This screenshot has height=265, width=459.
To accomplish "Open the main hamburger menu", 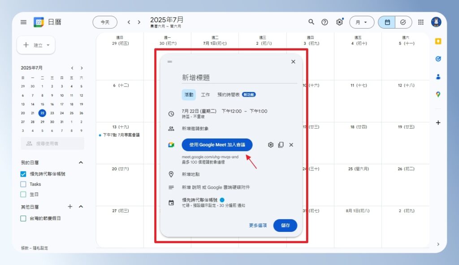I will pos(23,22).
